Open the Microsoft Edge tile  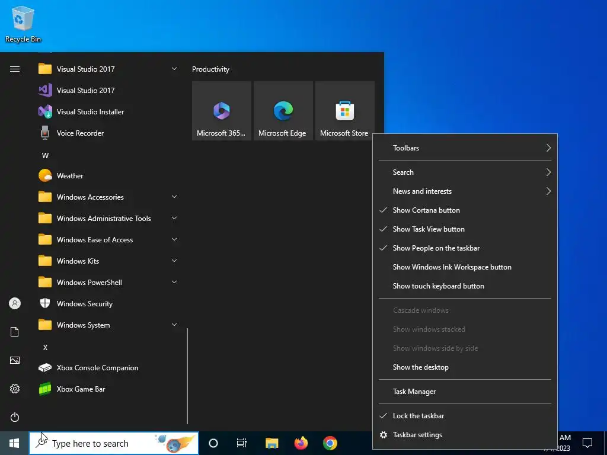click(x=283, y=111)
